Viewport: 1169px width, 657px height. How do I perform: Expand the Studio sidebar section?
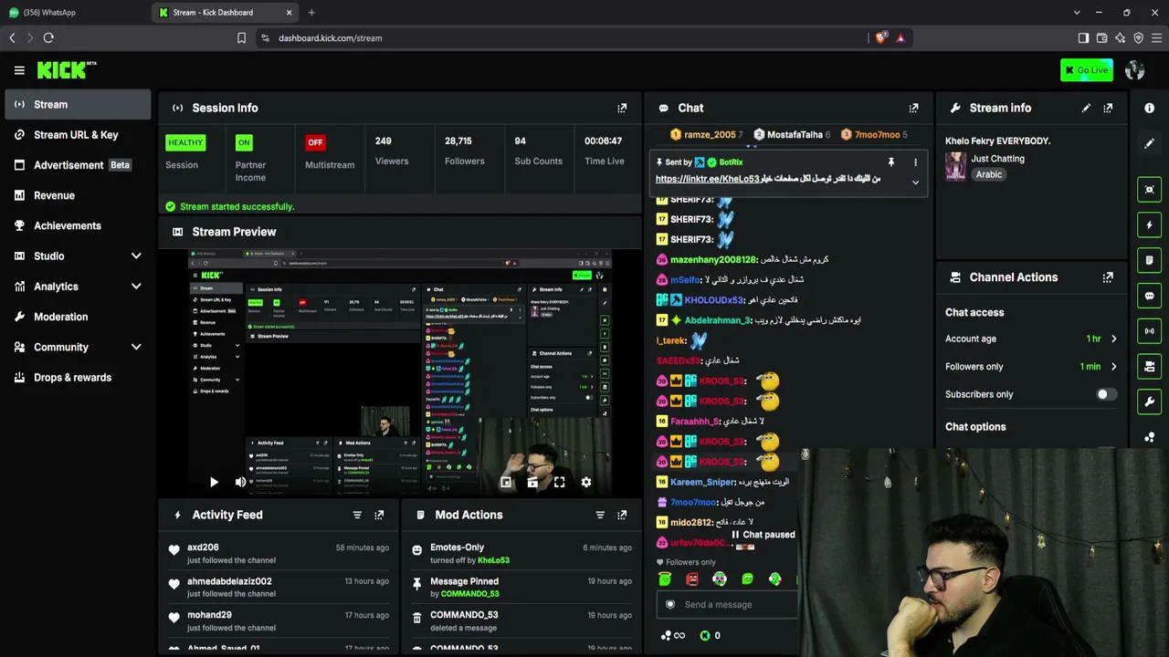click(136, 256)
